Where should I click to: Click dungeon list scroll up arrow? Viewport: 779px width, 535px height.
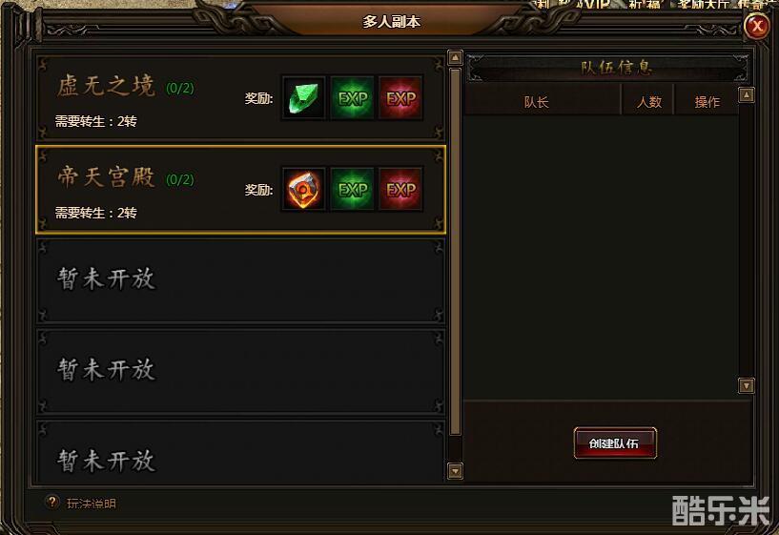pyautogui.click(x=455, y=57)
